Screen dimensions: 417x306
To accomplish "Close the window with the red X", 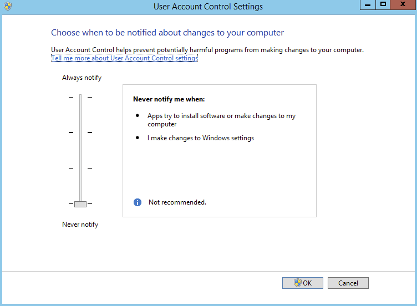I will tap(403, 4).
